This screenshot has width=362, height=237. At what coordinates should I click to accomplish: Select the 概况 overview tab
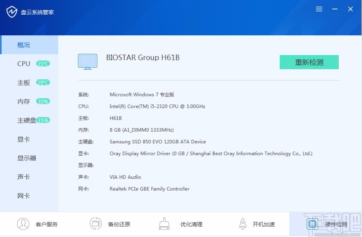(29, 45)
